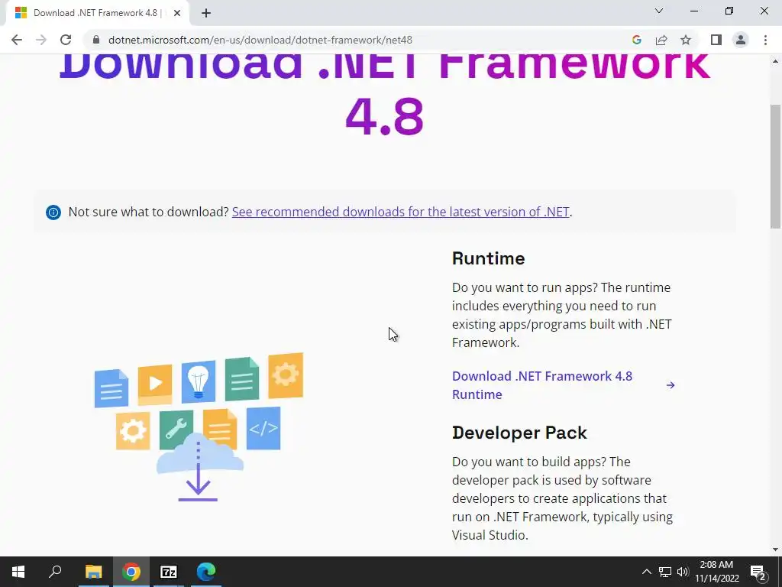This screenshot has width=782, height=587.
Task: Click the Runtime heading
Action: [x=488, y=258]
